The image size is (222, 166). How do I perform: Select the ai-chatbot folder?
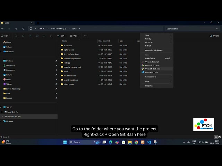(x=68, y=46)
